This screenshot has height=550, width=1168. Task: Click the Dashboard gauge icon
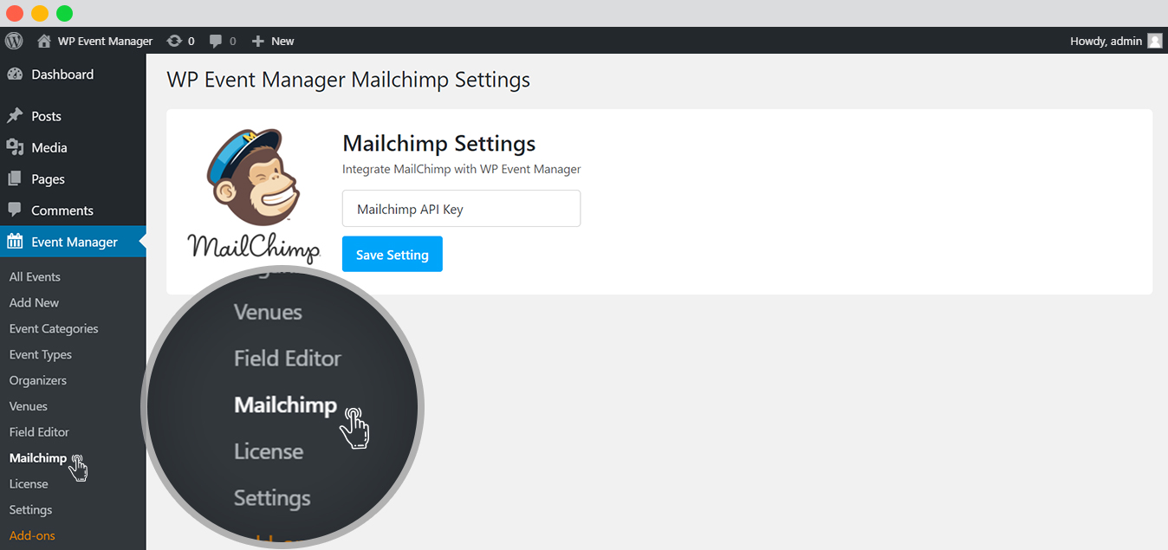(x=15, y=74)
